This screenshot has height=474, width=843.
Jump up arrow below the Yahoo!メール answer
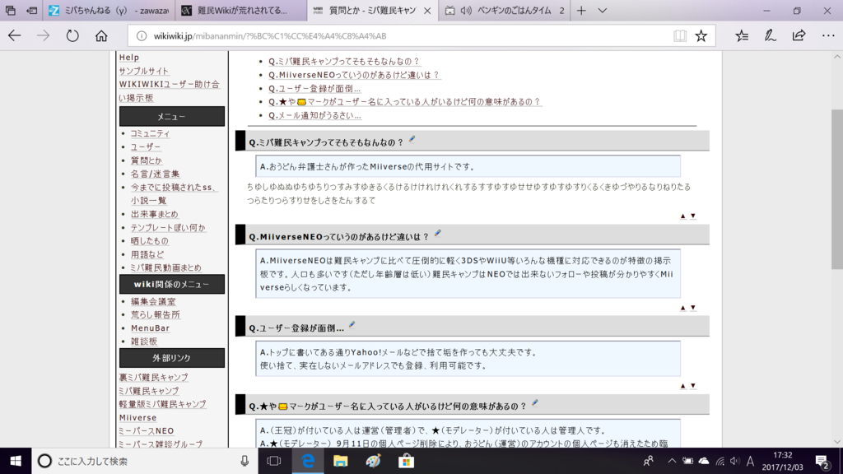[x=682, y=386]
